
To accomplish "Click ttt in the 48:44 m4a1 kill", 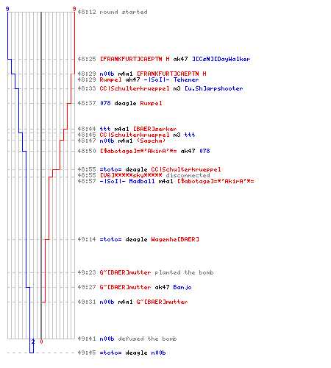I will pos(105,129).
